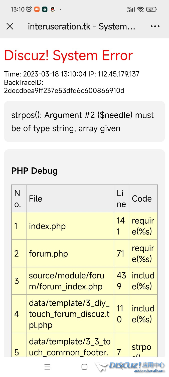Tap the Discuz addon center watermark logo
Image resolution: width=169 pixels, height=377 pixels.
coord(136,367)
